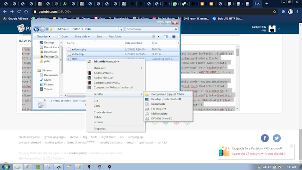Click the volume icon in the system tray
302x170 pixels.
pos(269,167)
